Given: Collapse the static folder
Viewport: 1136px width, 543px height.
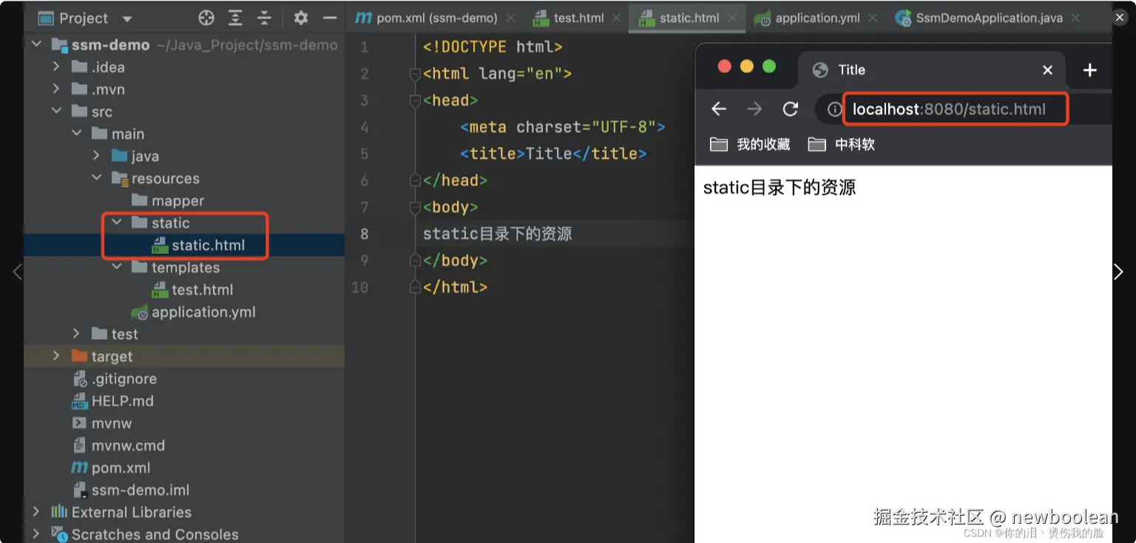Looking at the screenshot, I should coord(117,222).
